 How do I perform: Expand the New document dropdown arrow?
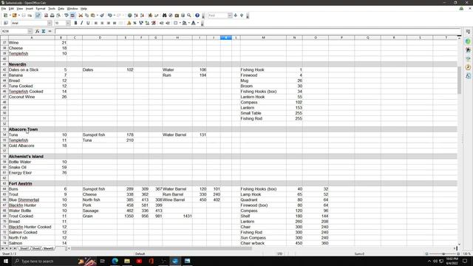click(x=10, y=16)
